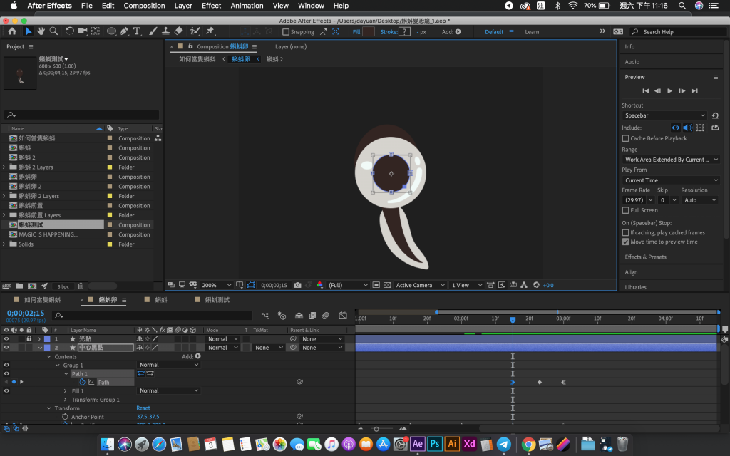
Task: Select the Hand tool
Action: pyautogui.click(x=41, y=31)
